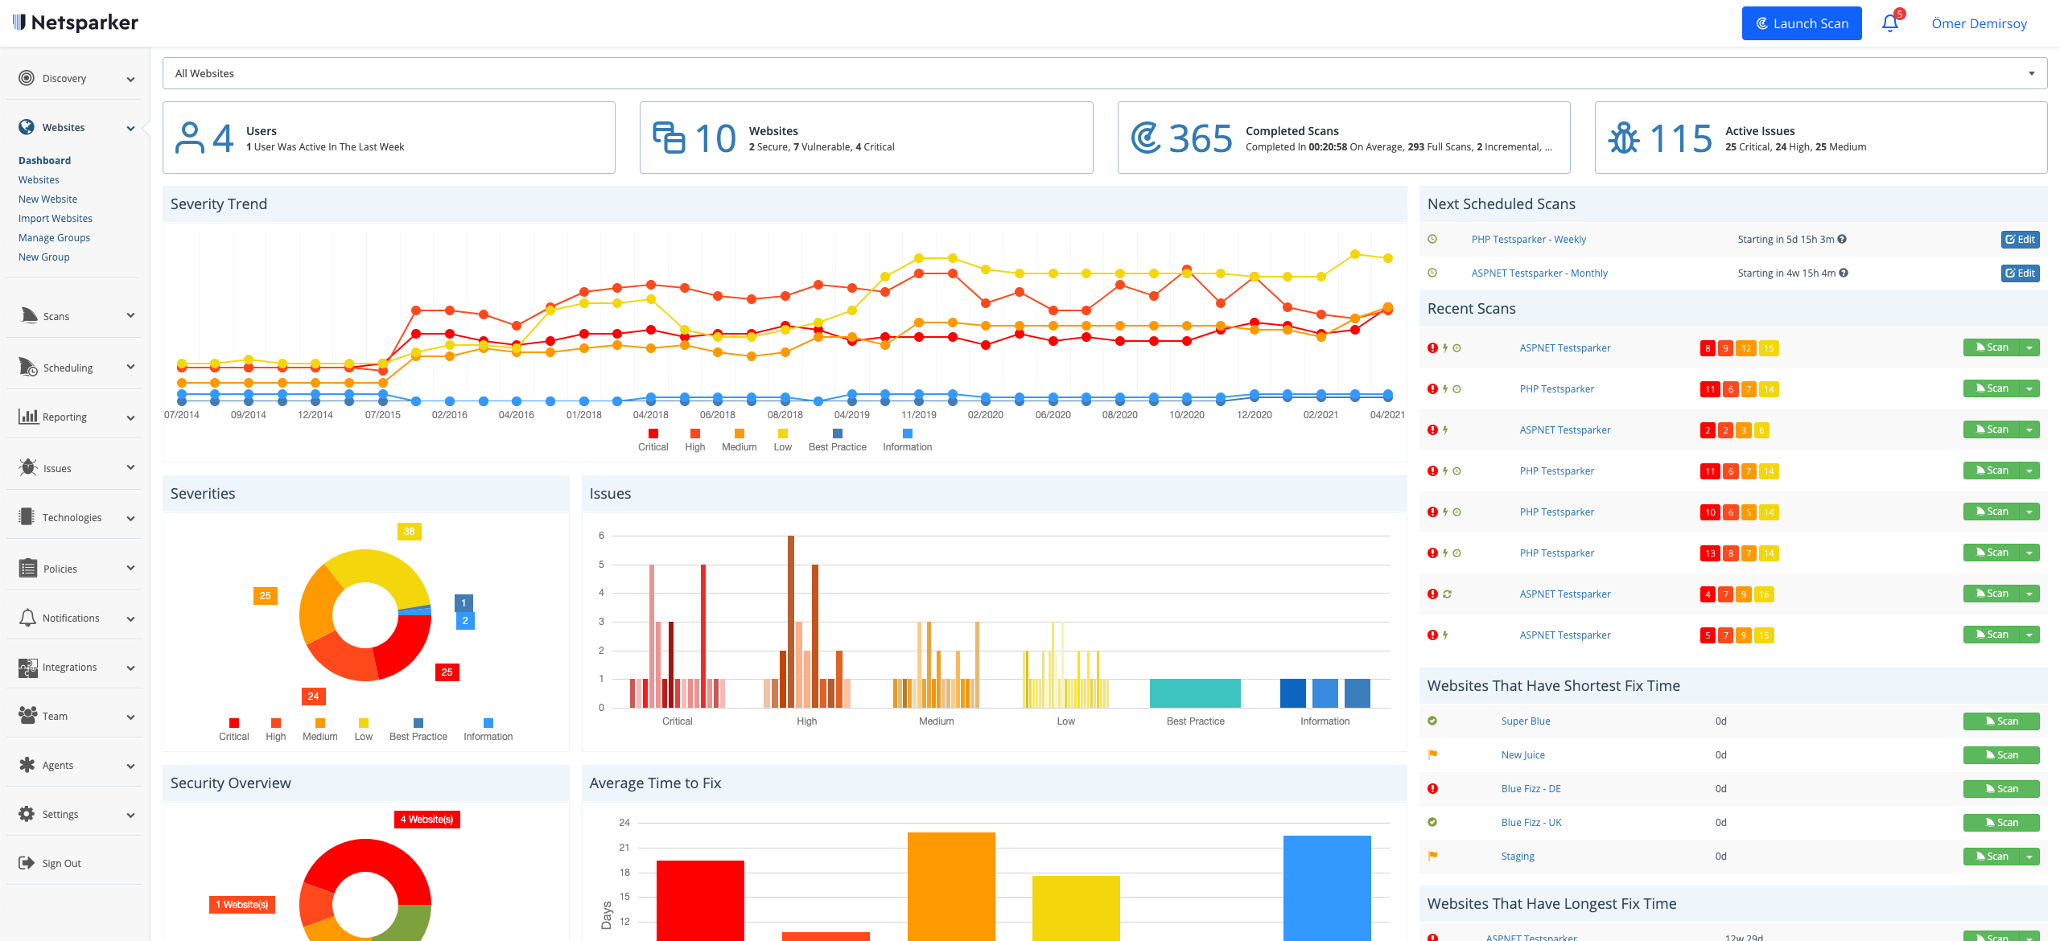Click the Integrations puzzle icon in sidebar
Viewport: 2060px width, 941px height.
[28, 667]
